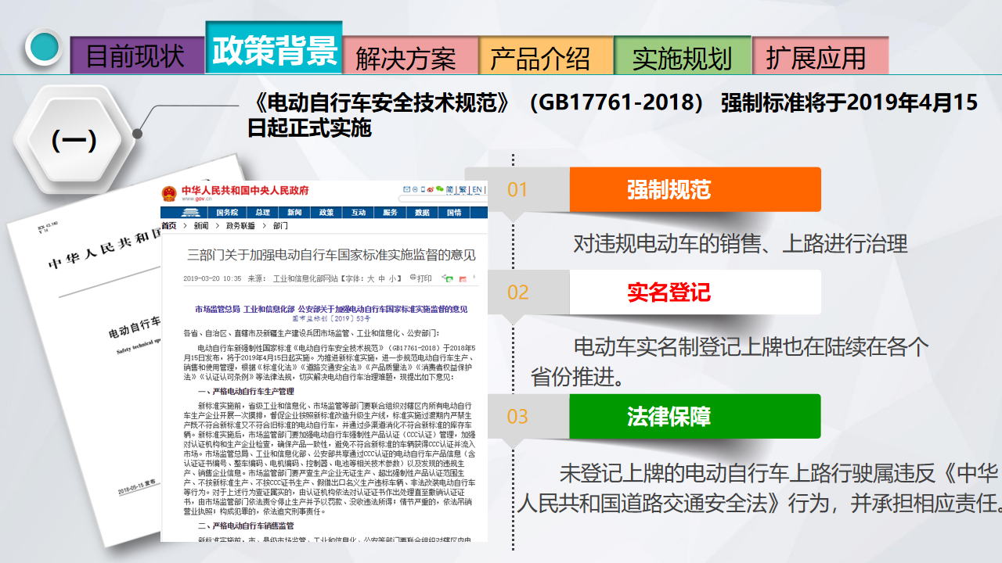The image size is (1002, 563).
Task: Click the green 法律保障 button
Action: (x=695, y=416)
